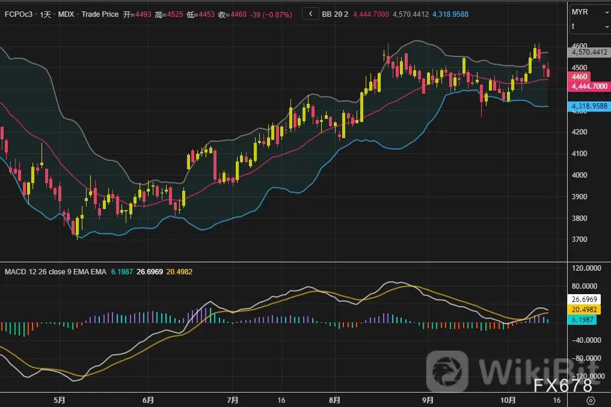This screenshot has width=611, height=407.
Task: Open the chart settings hexagon icon
Action: point(590,400)
